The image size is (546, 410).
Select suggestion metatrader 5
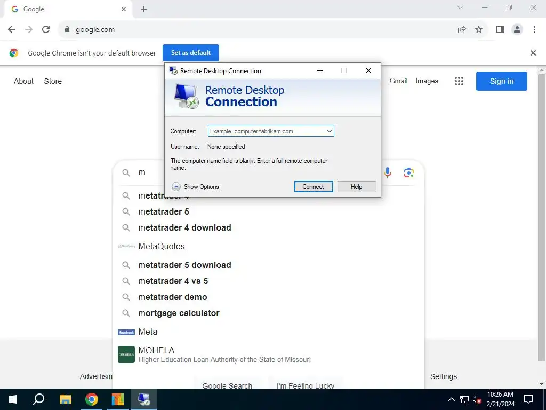click(x=269, y=211)
